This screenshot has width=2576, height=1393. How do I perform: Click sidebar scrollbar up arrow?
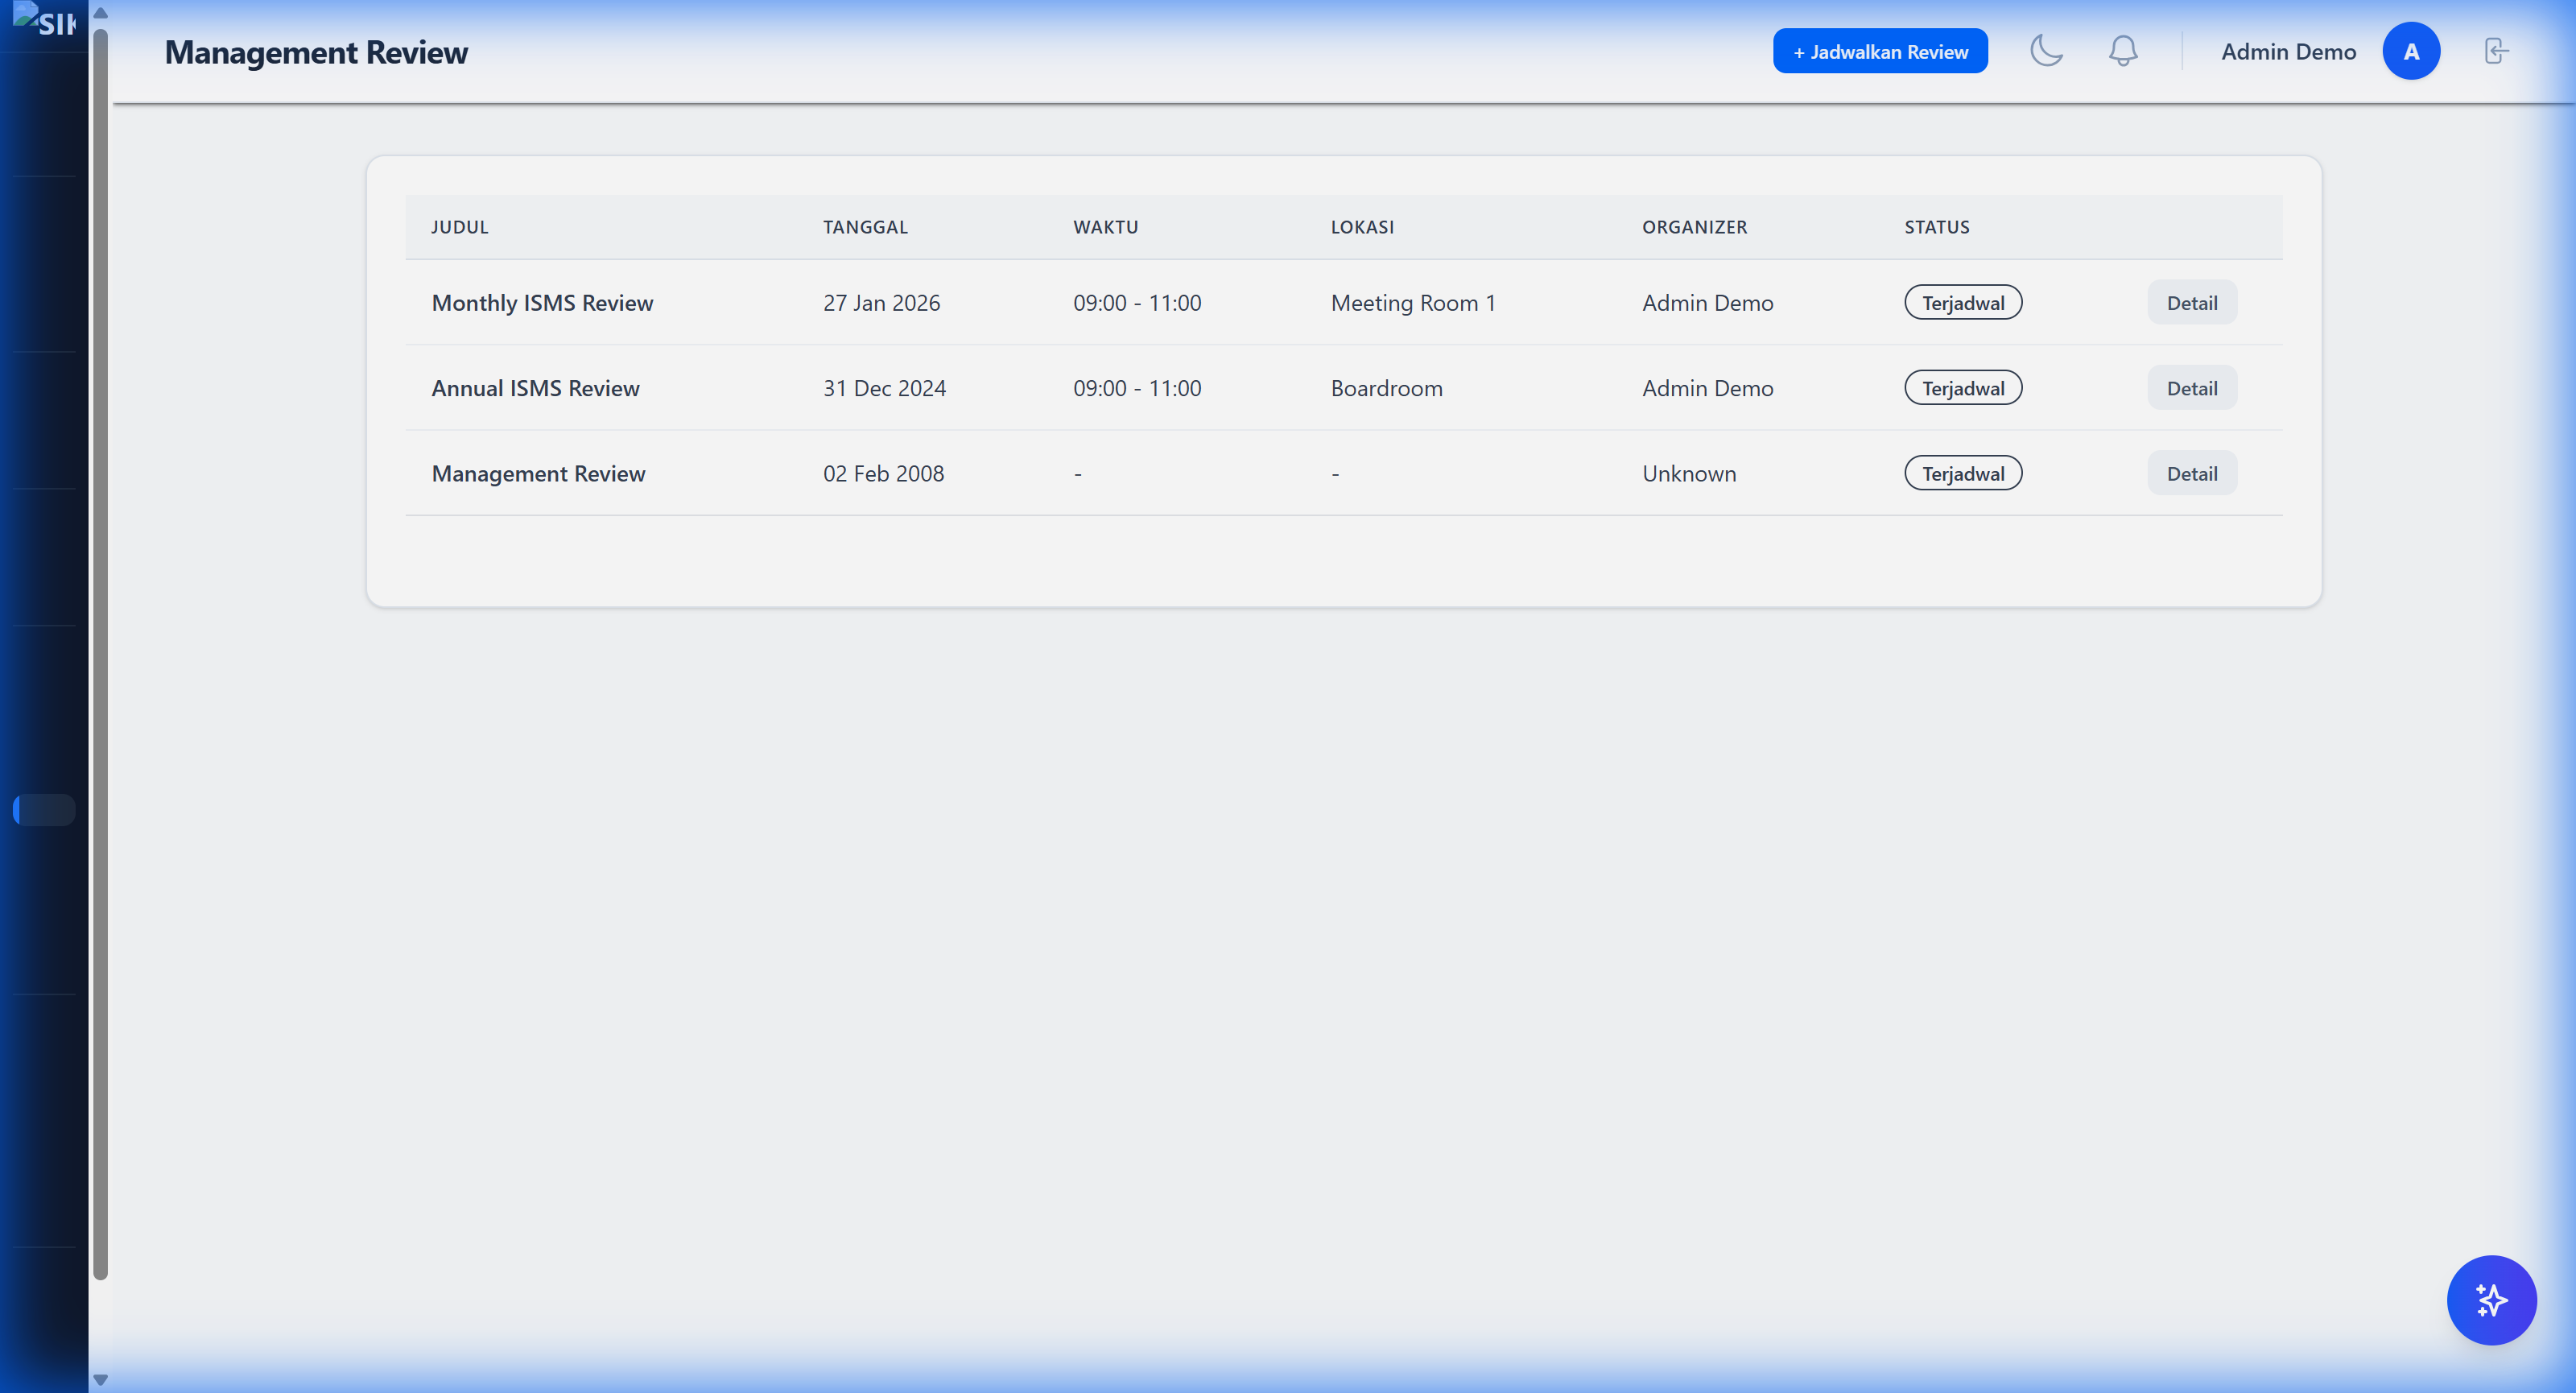pos(100,13)
